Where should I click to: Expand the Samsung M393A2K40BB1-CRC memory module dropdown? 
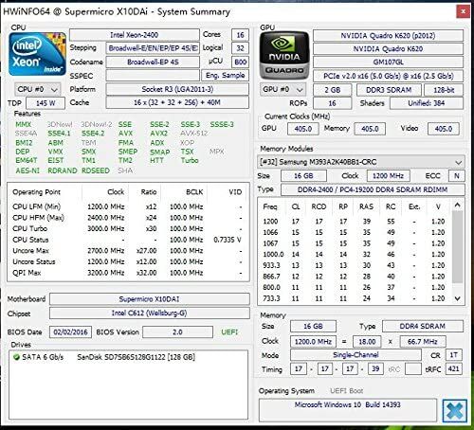click(361, 162)
